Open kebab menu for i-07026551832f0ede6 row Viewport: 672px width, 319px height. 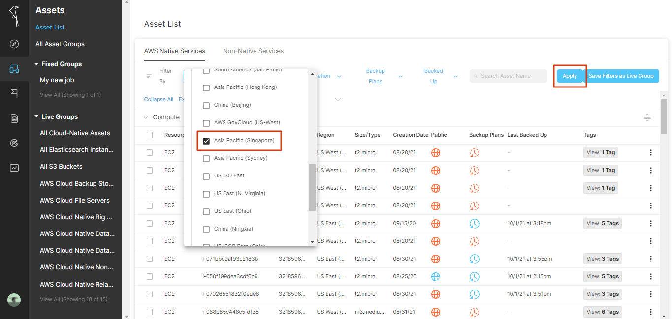(x=651, y=294)
